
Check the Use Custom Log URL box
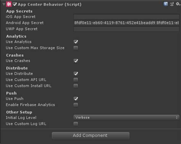76,124
